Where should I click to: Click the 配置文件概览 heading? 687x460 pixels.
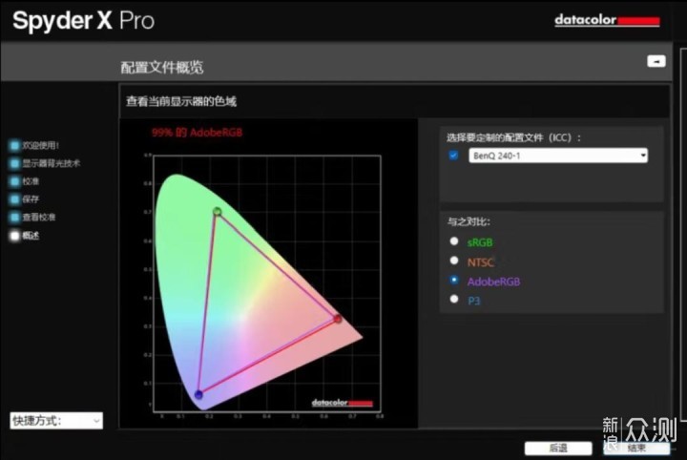coord(161,68)
